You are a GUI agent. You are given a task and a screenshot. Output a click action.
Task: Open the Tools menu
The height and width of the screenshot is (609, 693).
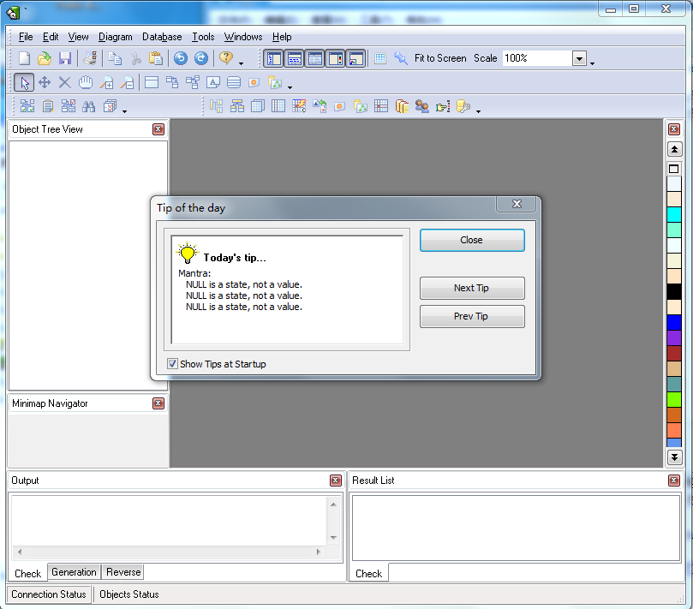click(x=203, y=37)
